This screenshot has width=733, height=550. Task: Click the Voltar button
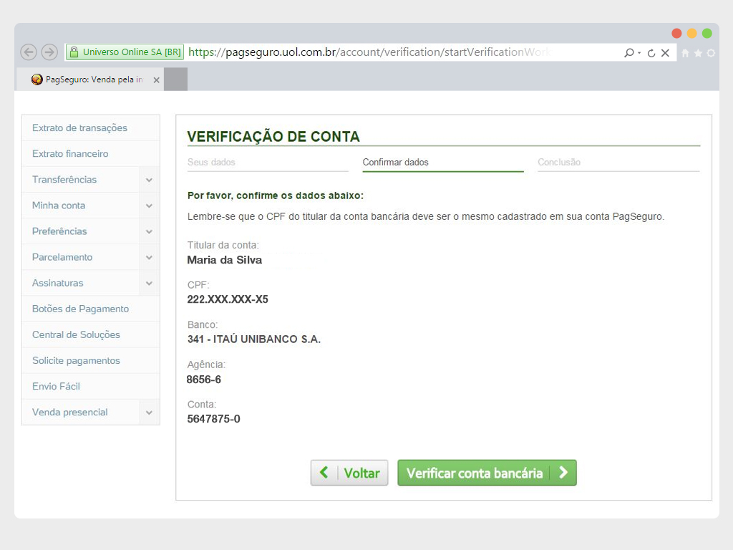tap(349, 473)
